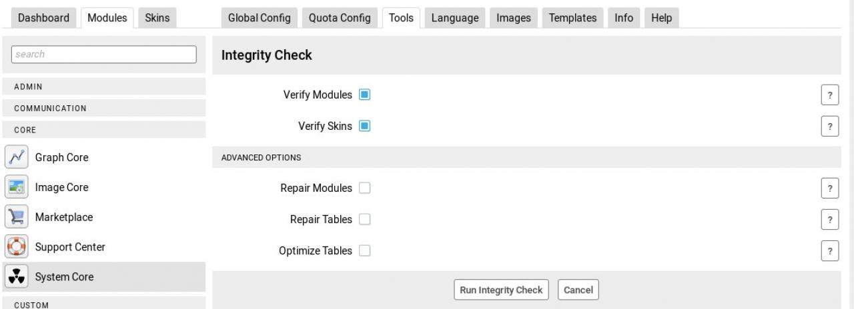Click the Run Integrity Check button
Image resolution: width=854 pixels, height=309 pixels.
click(x=501, y=290)
